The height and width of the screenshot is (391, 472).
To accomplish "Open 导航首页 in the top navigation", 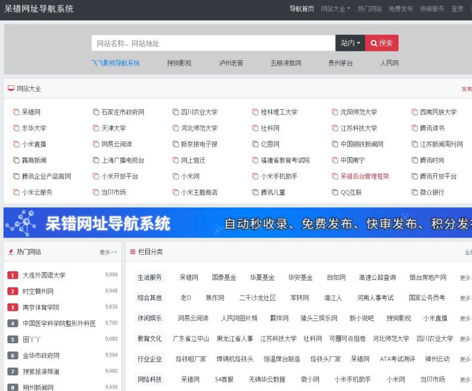I will [x=302, y=9].
